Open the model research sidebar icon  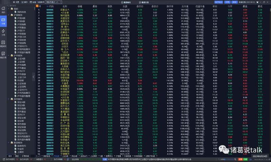pos(3,43)
